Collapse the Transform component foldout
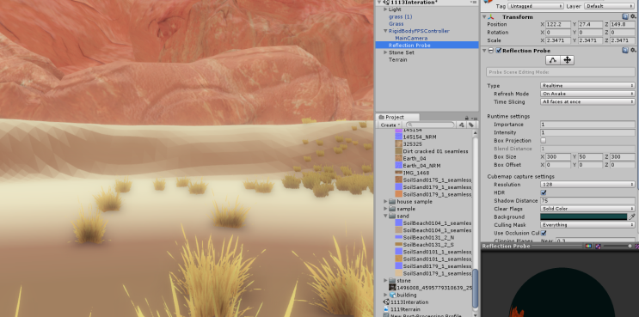 pyautogui.click(x=484, y=16)
